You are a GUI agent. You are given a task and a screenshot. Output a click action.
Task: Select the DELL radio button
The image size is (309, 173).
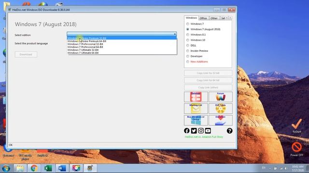click(x=188, y=46)
